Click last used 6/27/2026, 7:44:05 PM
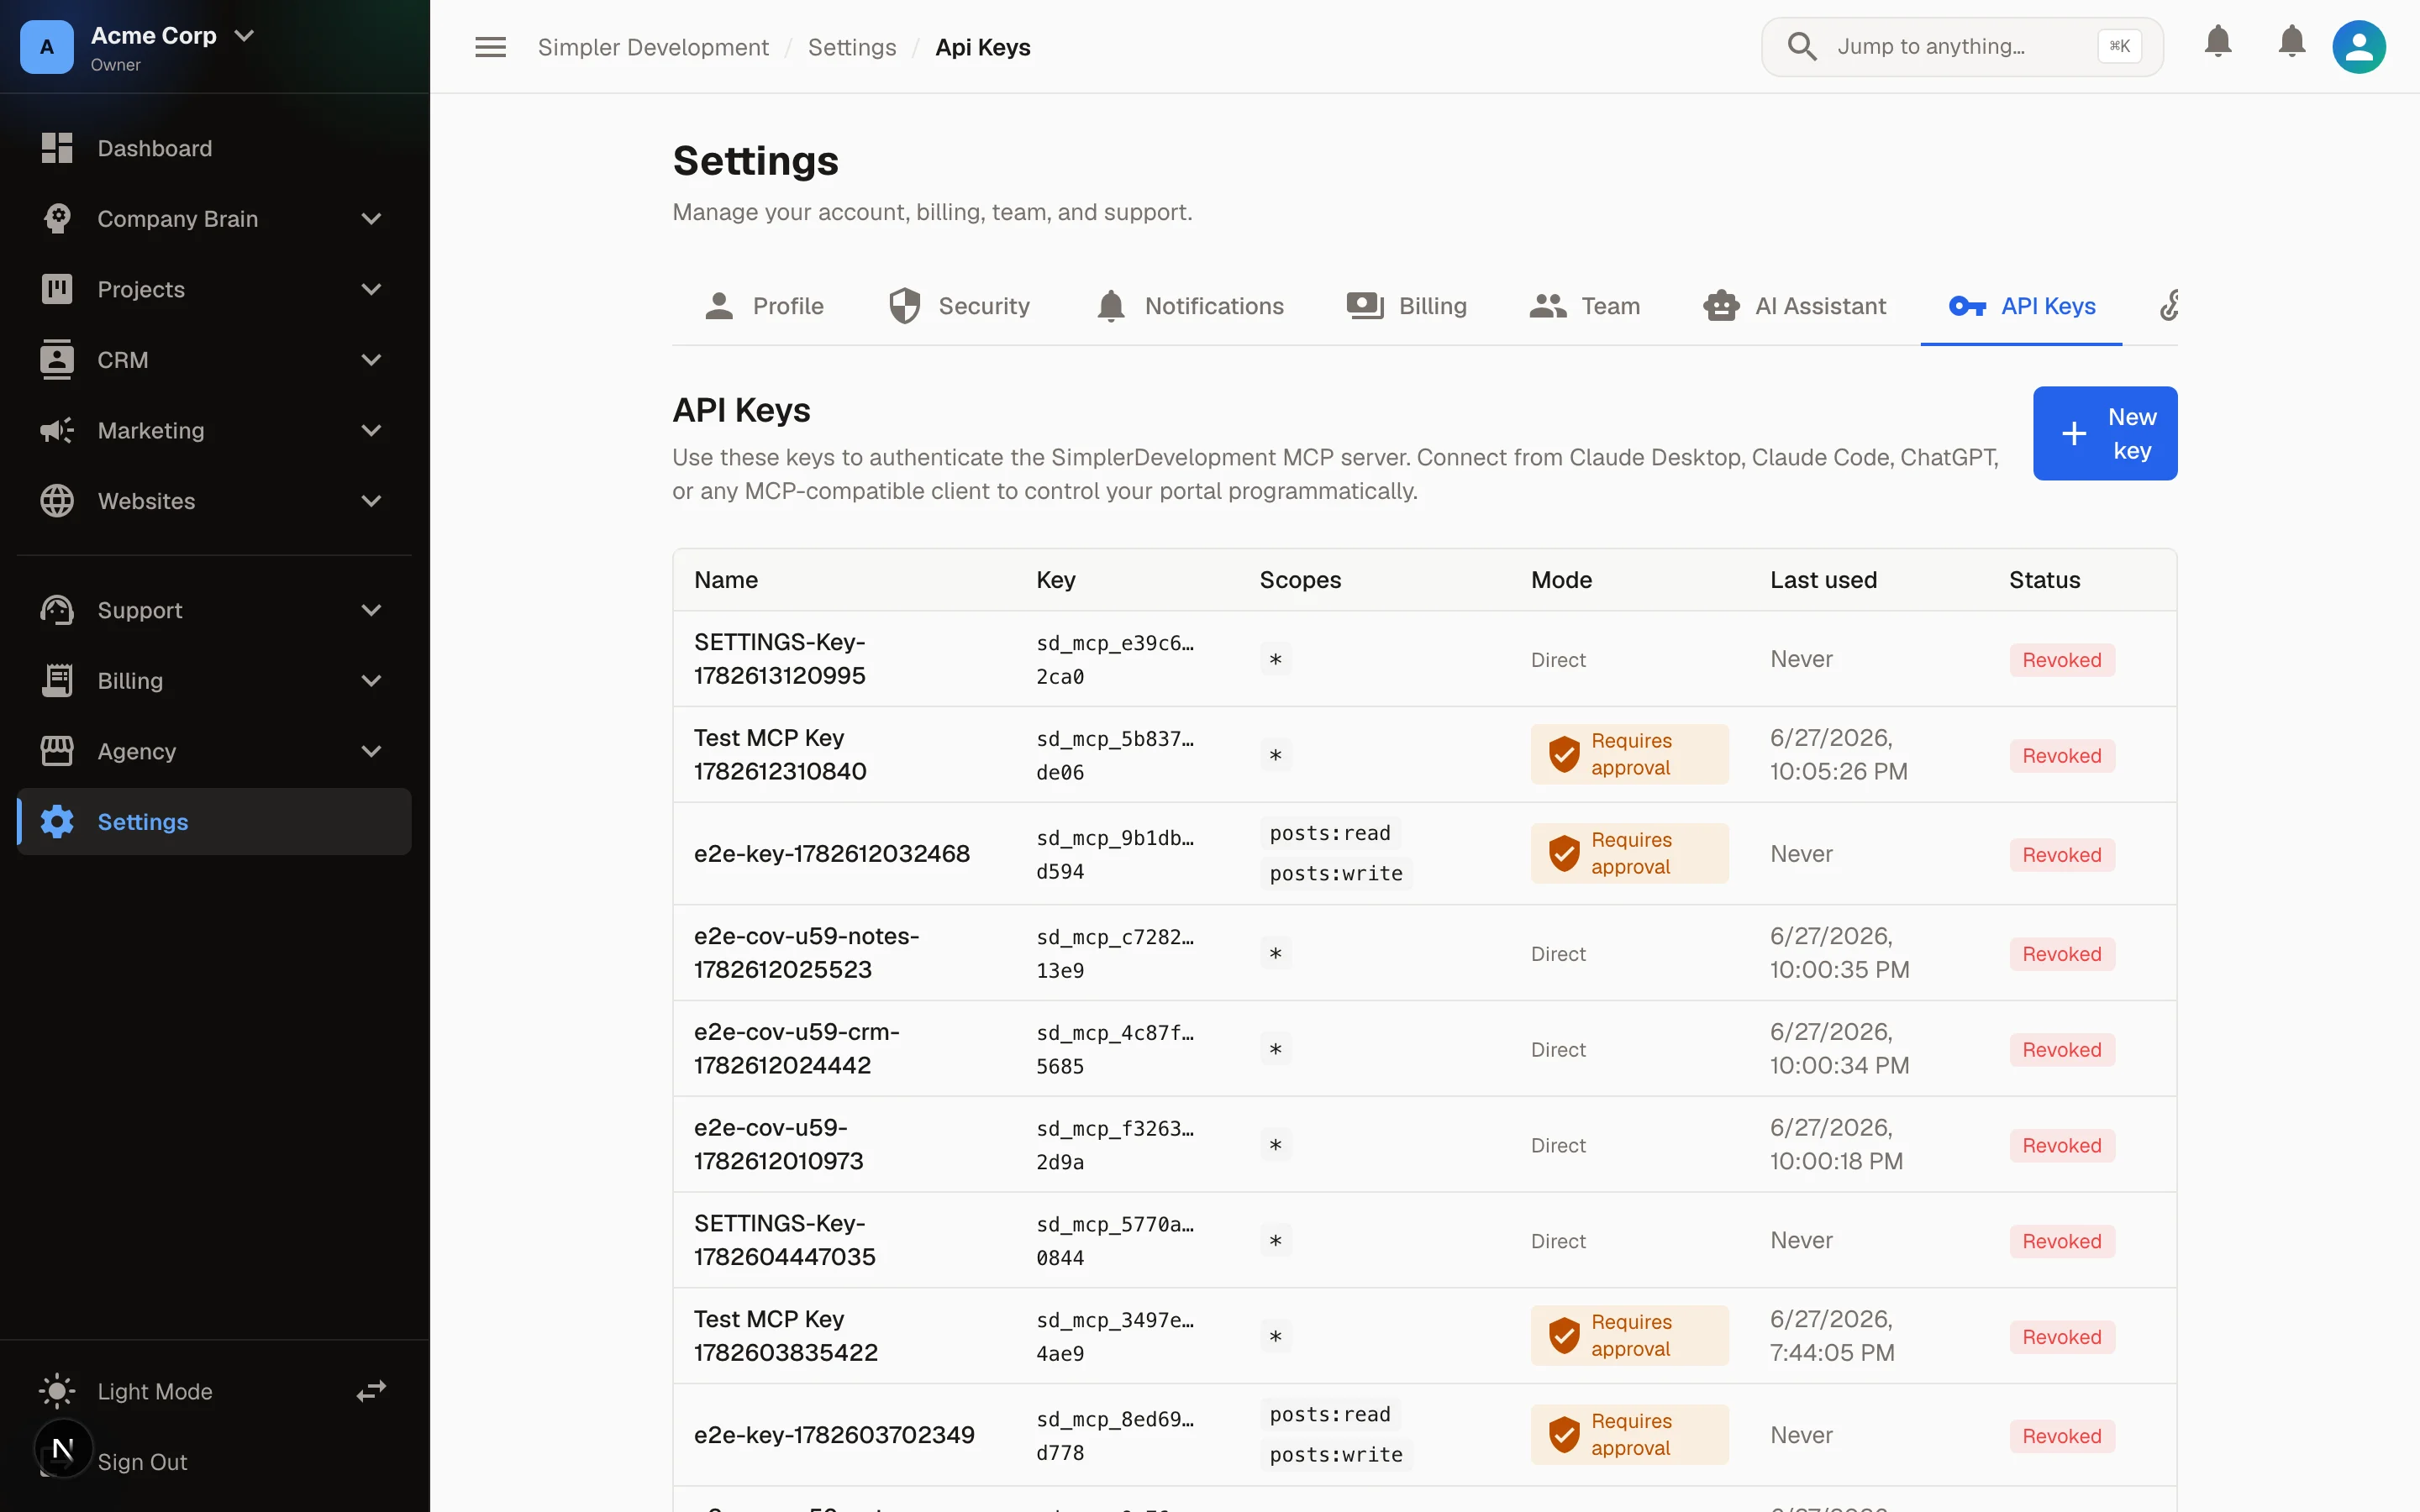The image size is (2420, 1512). [x=1832, y=1335]
